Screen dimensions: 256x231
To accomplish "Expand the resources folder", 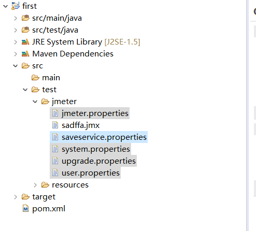I will 35,185.
